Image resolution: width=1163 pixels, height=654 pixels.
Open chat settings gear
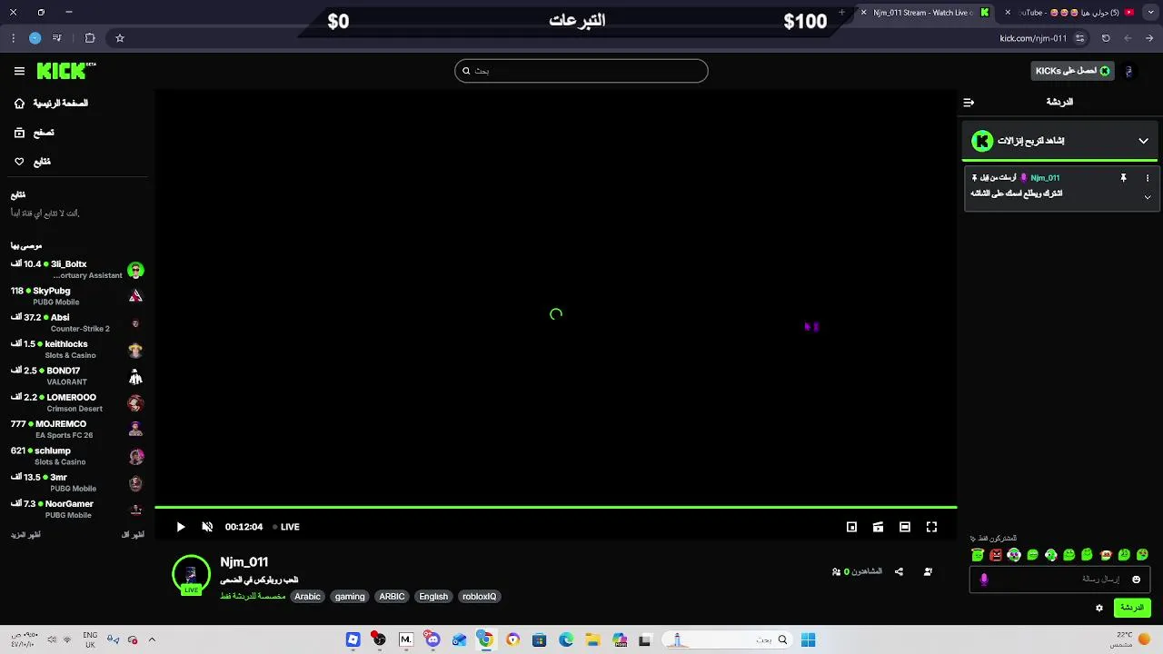click(x=1099, y=608)
